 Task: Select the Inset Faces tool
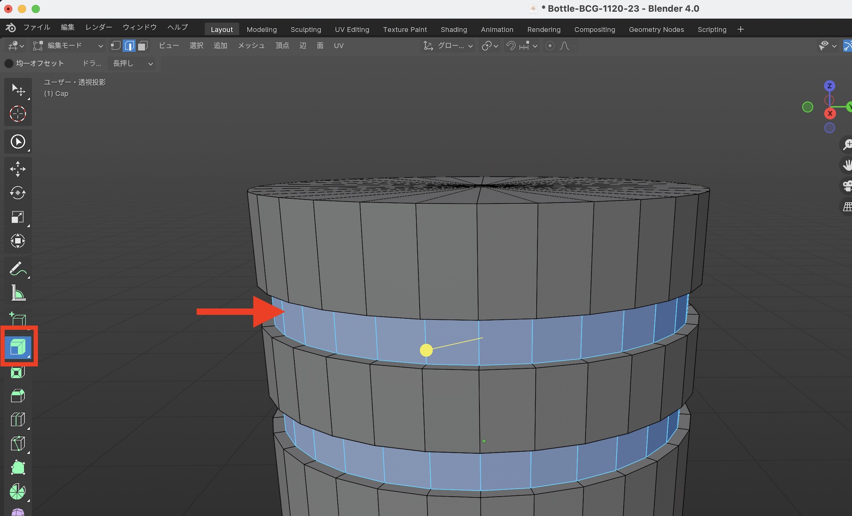(x=17, y=372)
